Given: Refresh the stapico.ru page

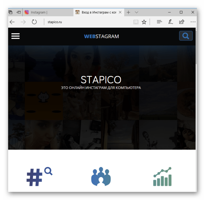Looking at the screenshot, I should [x=34, y=22].
